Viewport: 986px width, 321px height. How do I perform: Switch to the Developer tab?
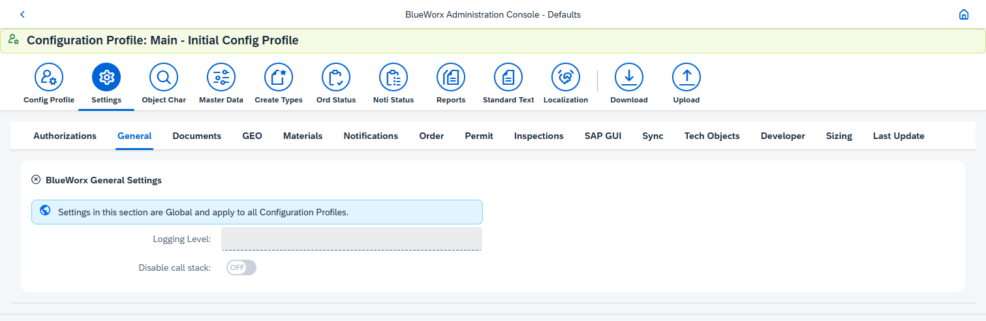point(783,136)
